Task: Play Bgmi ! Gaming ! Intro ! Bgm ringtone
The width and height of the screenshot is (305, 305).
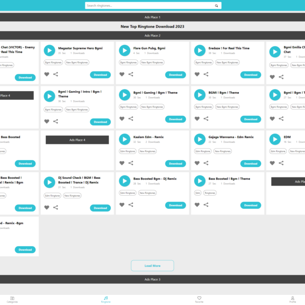Action: click(x=49, y=96)
